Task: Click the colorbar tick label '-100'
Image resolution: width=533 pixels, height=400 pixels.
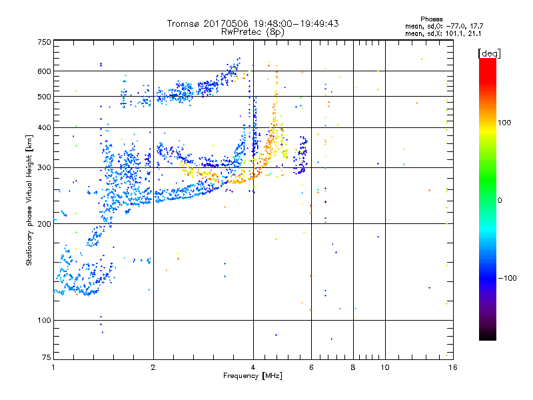Action: click(507, 278)
